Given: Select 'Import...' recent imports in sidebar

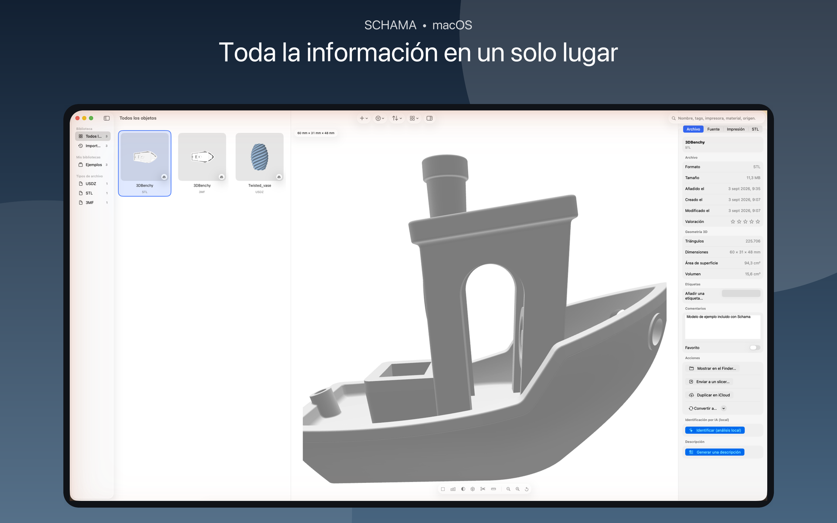Looking at the screenshot, I should click(x=93, y=146).
